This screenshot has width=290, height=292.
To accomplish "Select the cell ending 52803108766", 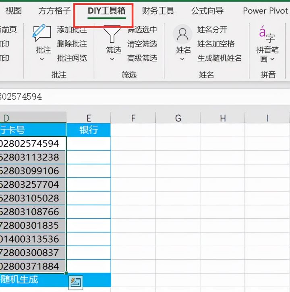I will pyautogui.click(x=33, y=212).
